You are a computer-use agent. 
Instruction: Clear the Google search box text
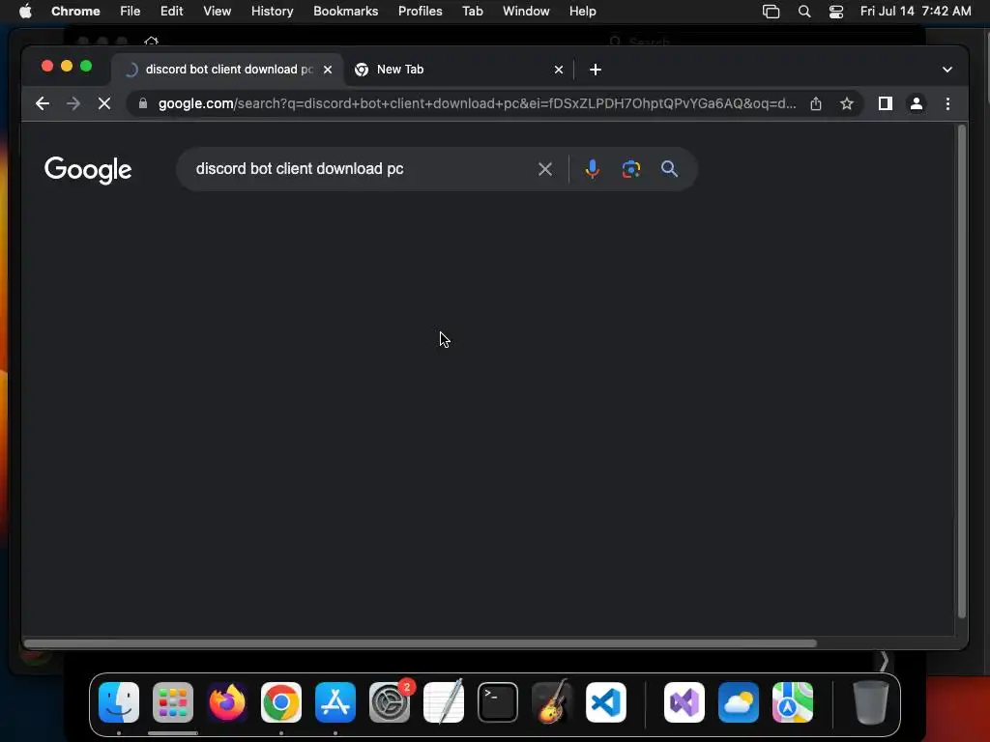coord(545,169)
